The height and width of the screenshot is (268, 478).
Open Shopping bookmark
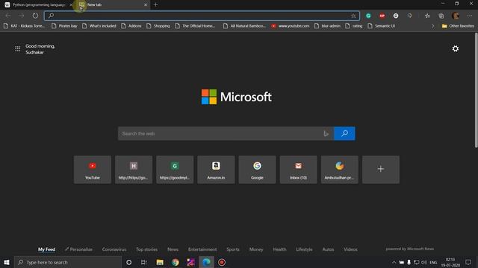[x=158, y=26]
